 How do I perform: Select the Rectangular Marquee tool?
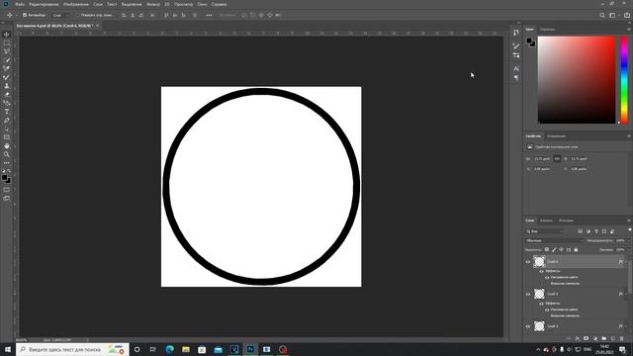pyautogui.click(x=7, y=43)
